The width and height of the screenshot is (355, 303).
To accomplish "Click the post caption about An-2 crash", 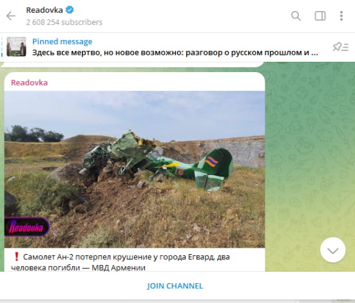I will click(120, 262).
